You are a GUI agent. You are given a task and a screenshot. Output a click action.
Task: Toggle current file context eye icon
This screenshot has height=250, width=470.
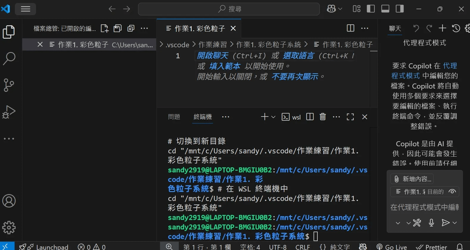[452, 192]
